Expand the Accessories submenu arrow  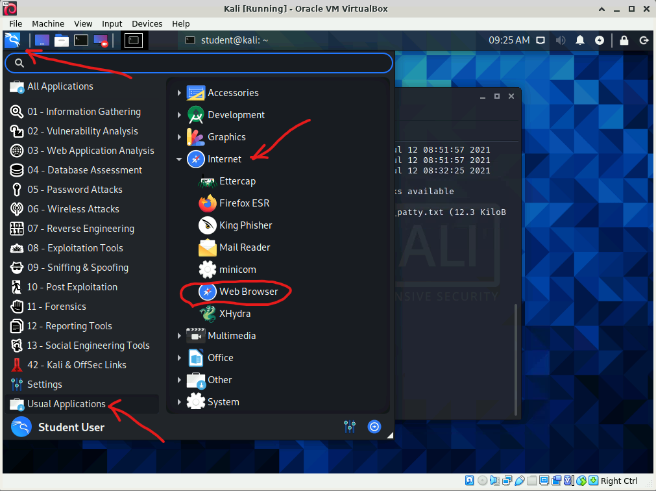(x=179, y=93)
